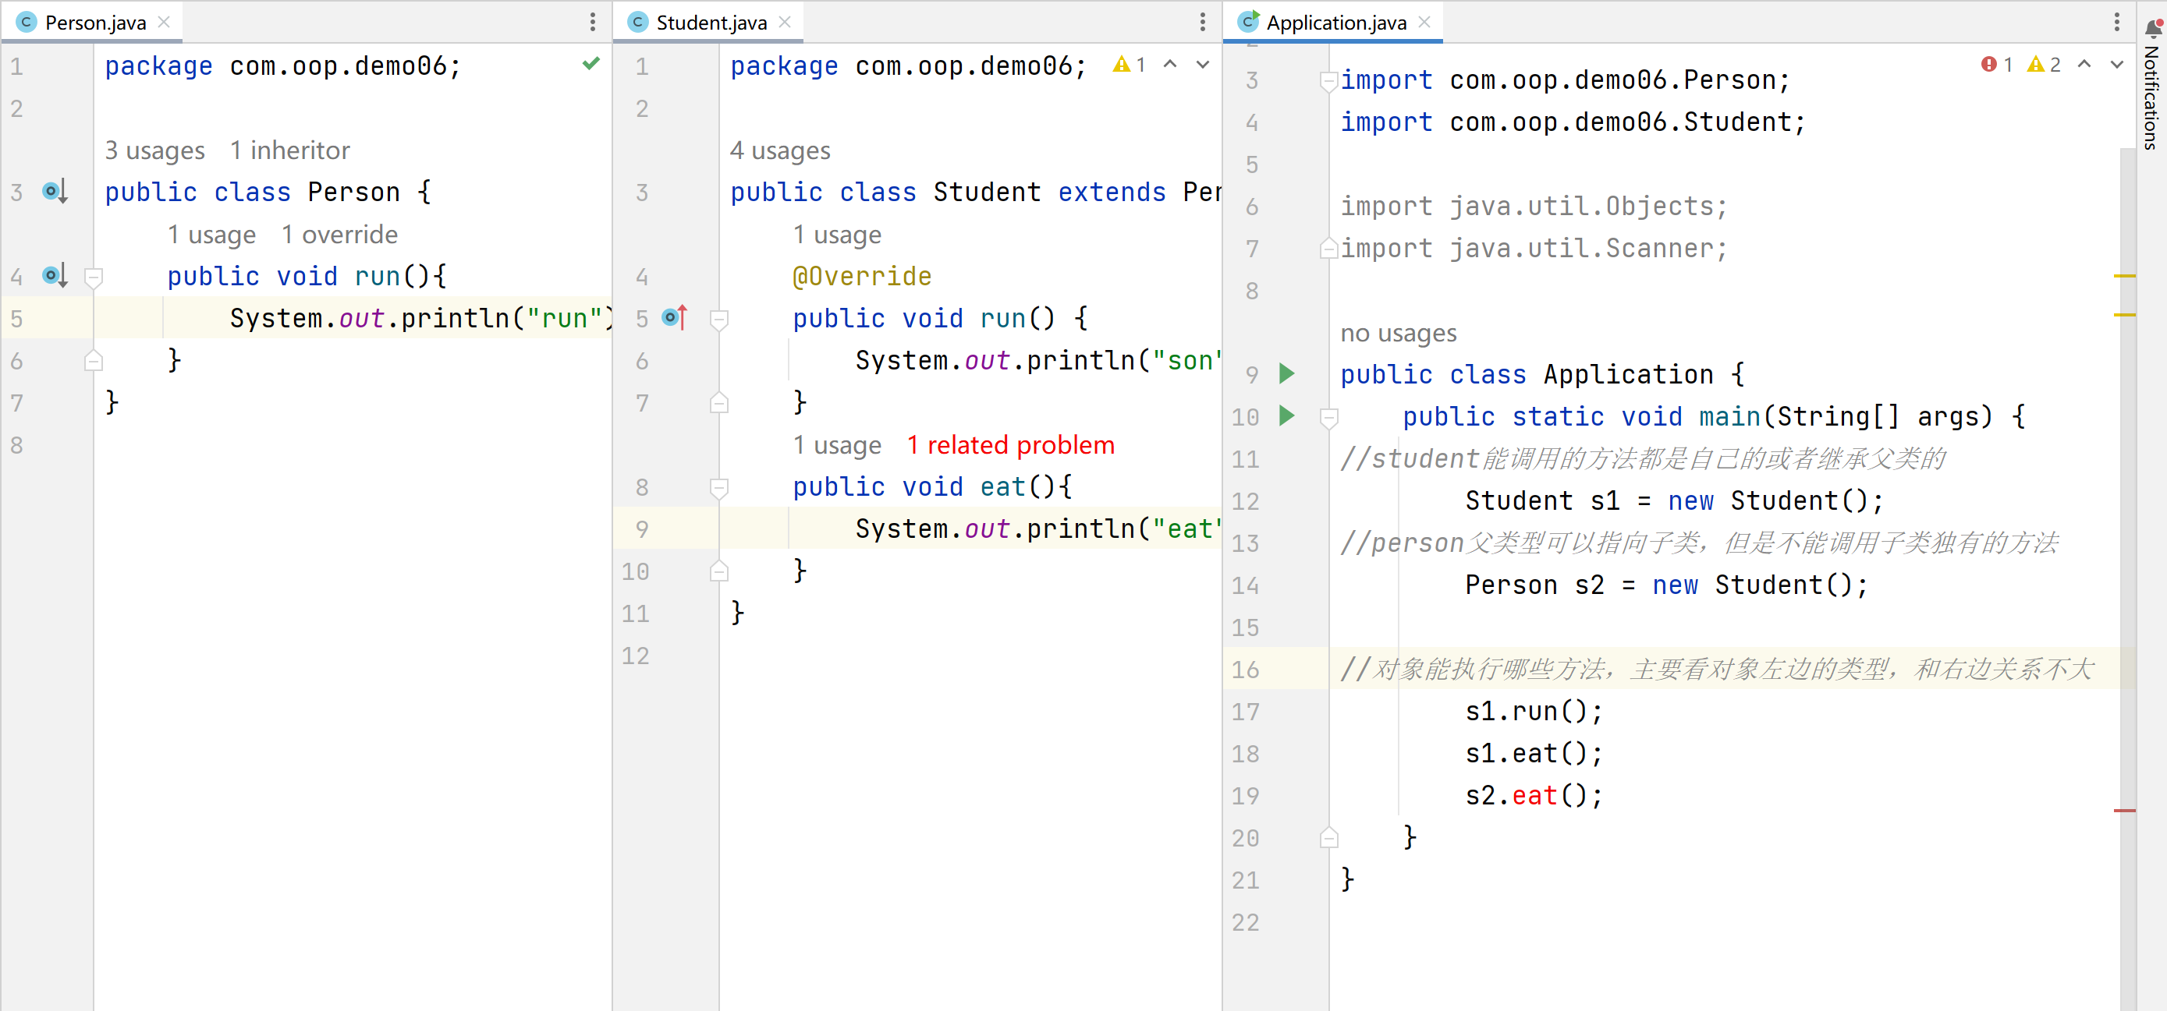Click the green checkmark inspection status in Person.java
This screenshot has width=2167, height=1011.
tap(591, 64)
